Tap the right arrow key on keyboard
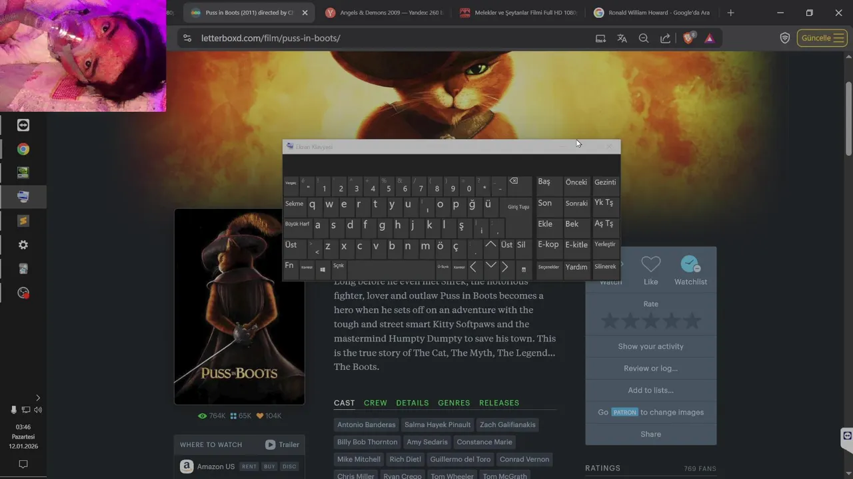853x479 pixels. pyautogui.click(x=505, y=268)
